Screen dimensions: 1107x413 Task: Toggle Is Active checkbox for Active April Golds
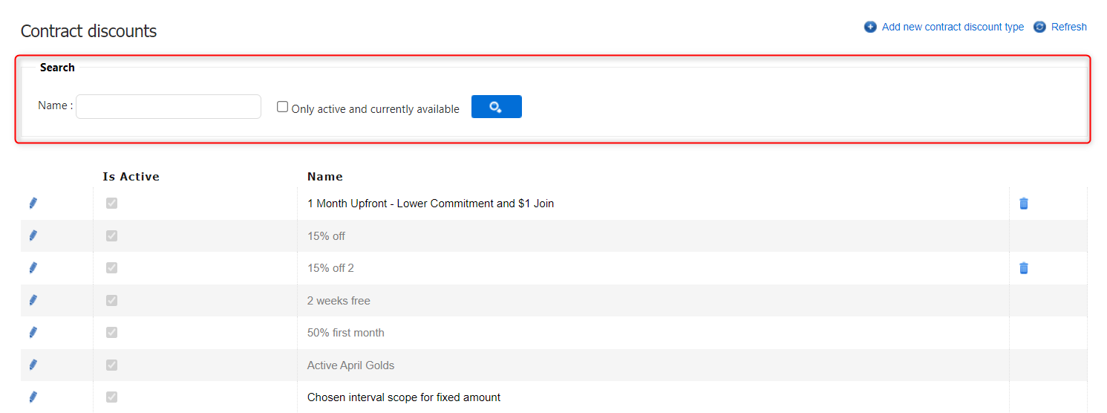pos(111,365)
